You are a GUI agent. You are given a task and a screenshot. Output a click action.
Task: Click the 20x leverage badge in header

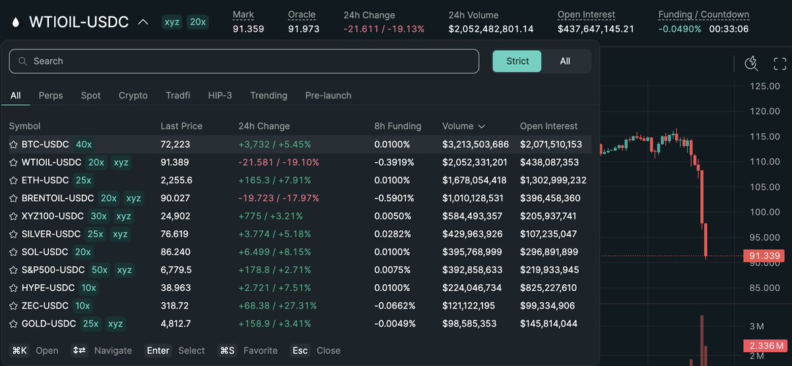197,22
